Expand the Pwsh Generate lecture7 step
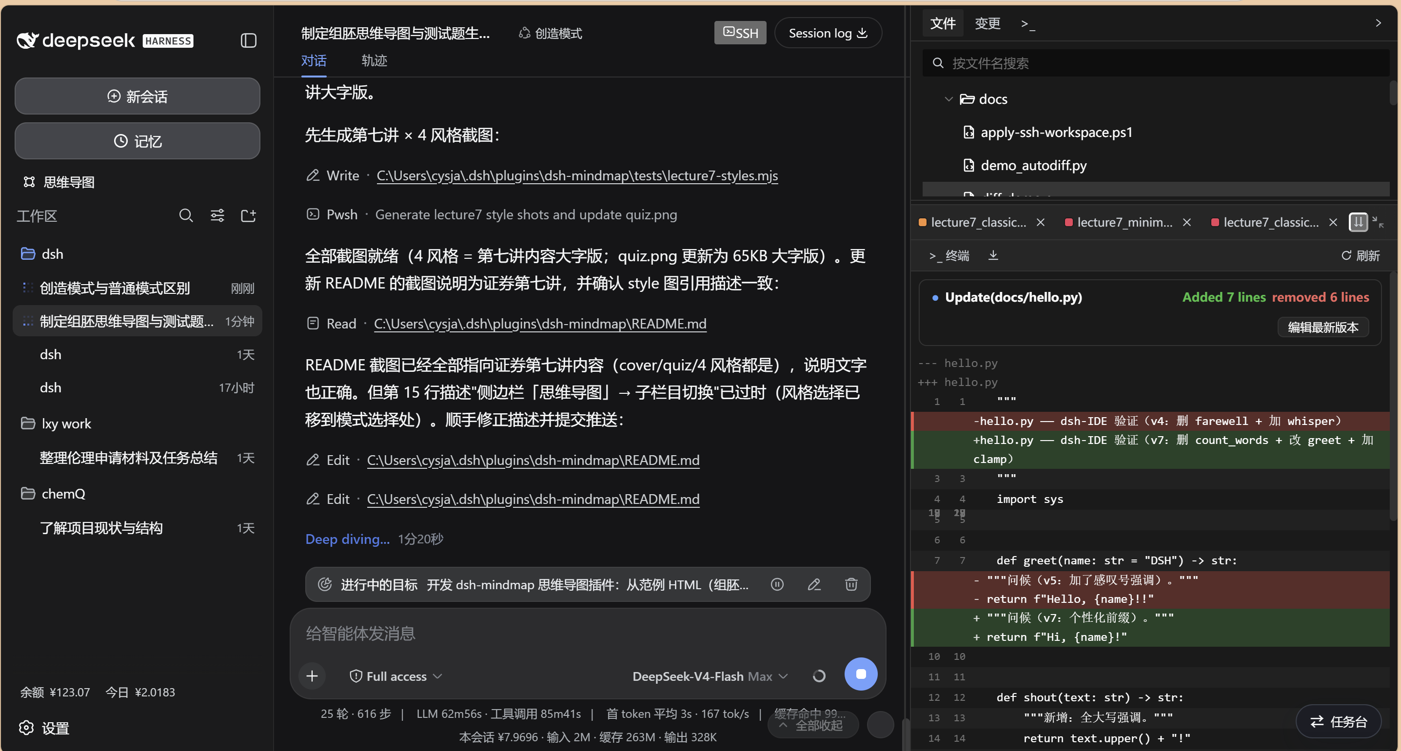This screenshot has height=751, width=1401. tap(492, 214)
